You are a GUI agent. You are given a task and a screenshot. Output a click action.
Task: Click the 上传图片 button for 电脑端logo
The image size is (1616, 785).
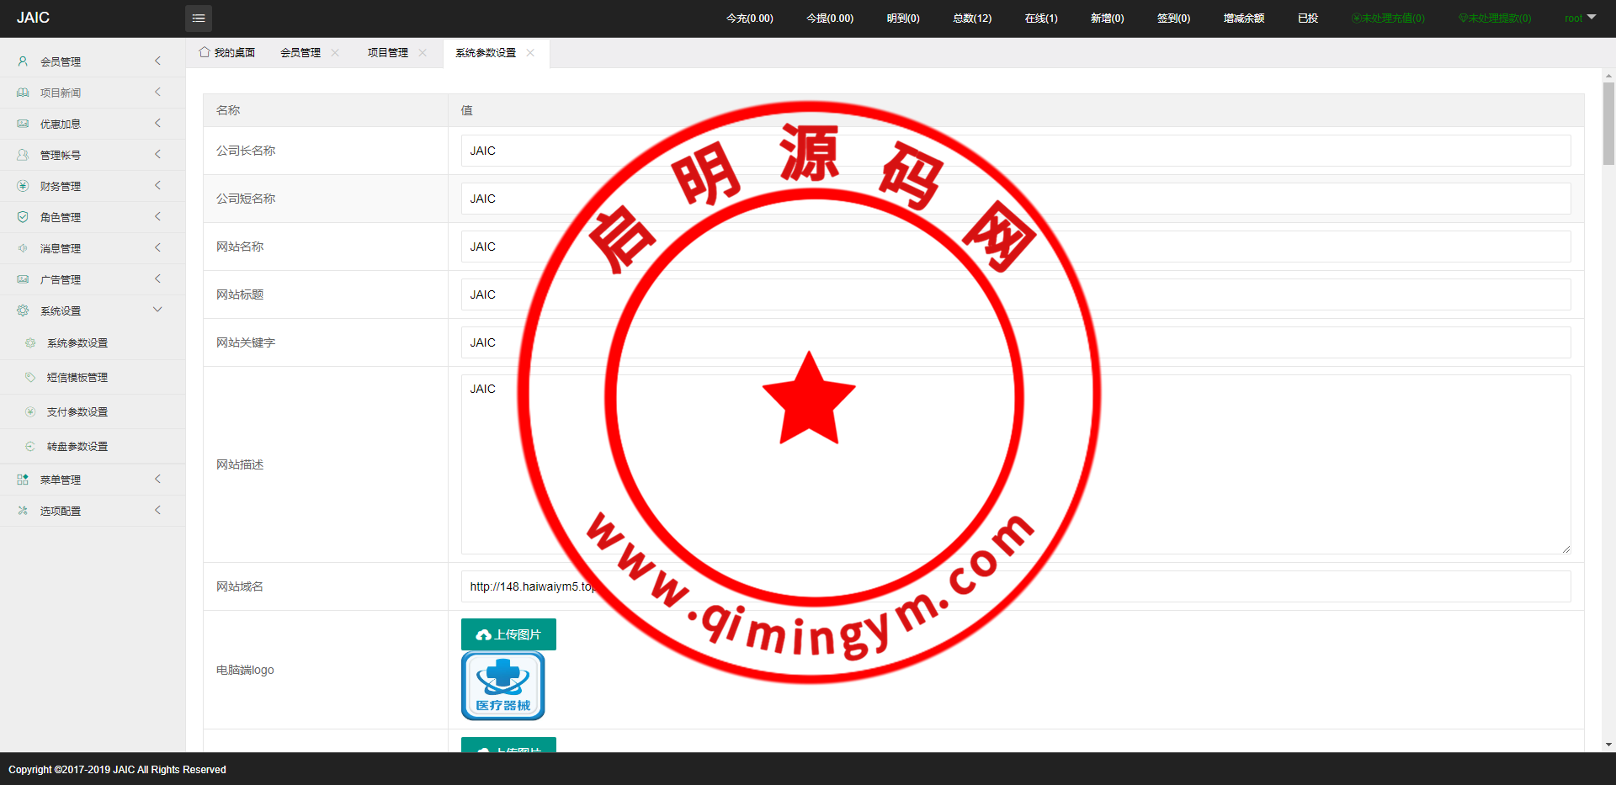tap(508, 634)
